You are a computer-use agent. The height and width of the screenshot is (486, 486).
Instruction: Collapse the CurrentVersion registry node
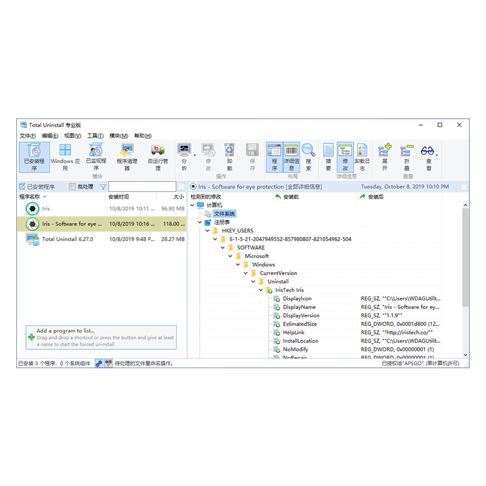[246, 273]
